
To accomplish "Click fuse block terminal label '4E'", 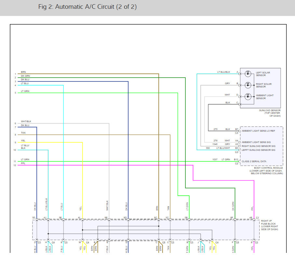I will point(251,217).
